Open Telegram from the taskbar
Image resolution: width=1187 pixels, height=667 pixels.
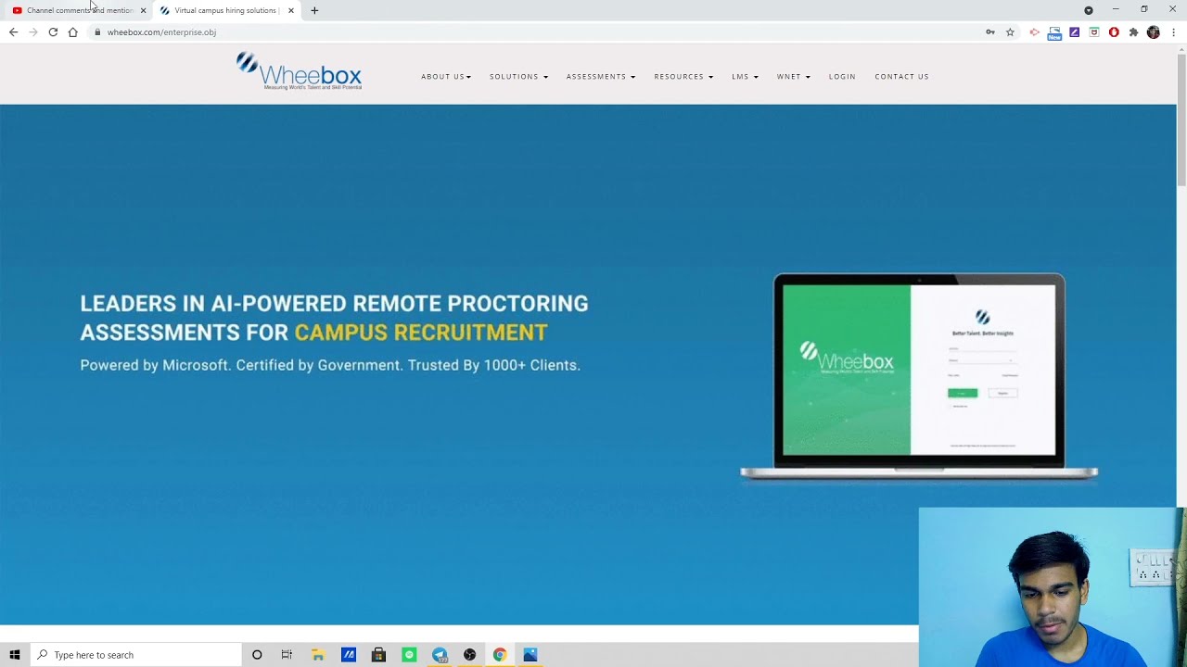pos(440,655)
